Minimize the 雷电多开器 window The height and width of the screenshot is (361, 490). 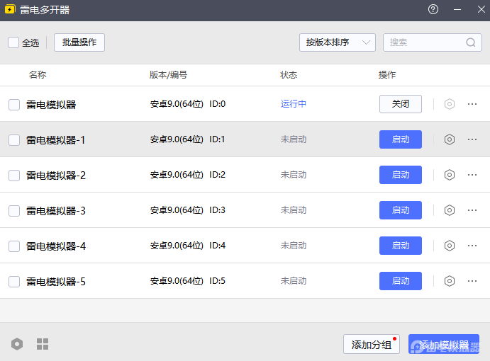(457, 9)
